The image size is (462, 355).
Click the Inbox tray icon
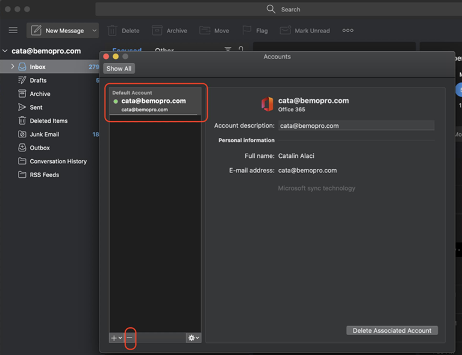pyautogui.click(x=22, y=67)
